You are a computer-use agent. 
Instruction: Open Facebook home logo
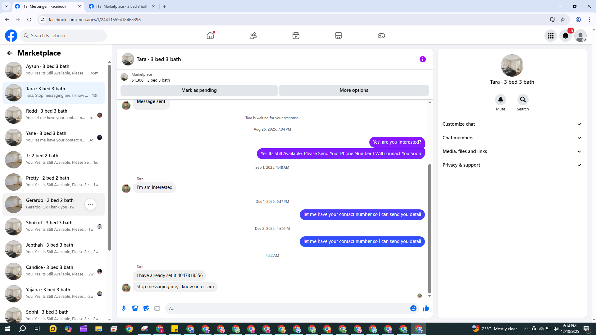point(11,36)
